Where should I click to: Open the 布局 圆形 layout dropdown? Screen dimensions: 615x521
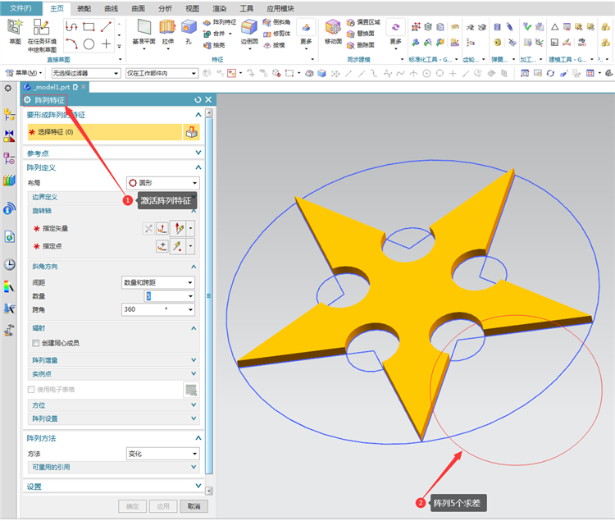click(163, 183)
